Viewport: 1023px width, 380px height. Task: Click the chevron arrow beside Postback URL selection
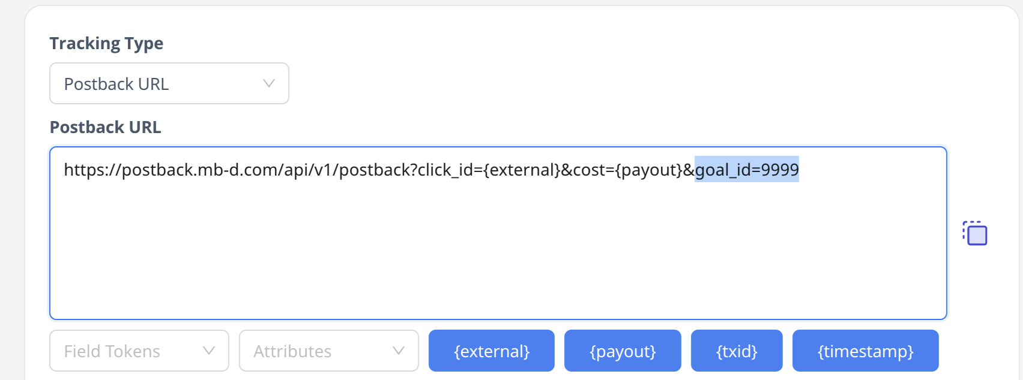click(269, 83)
